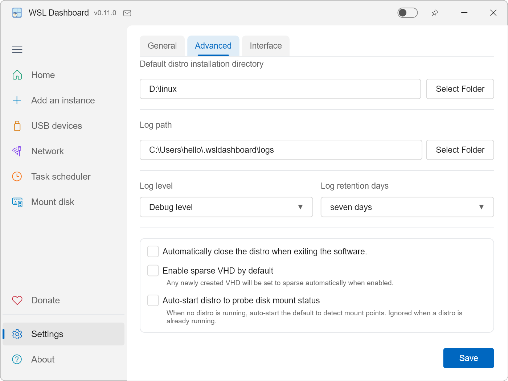The width and height of the screenshot is (508, 381).
Task: Click the hamburger menu icon in sidebar
Action: point(17,49)
